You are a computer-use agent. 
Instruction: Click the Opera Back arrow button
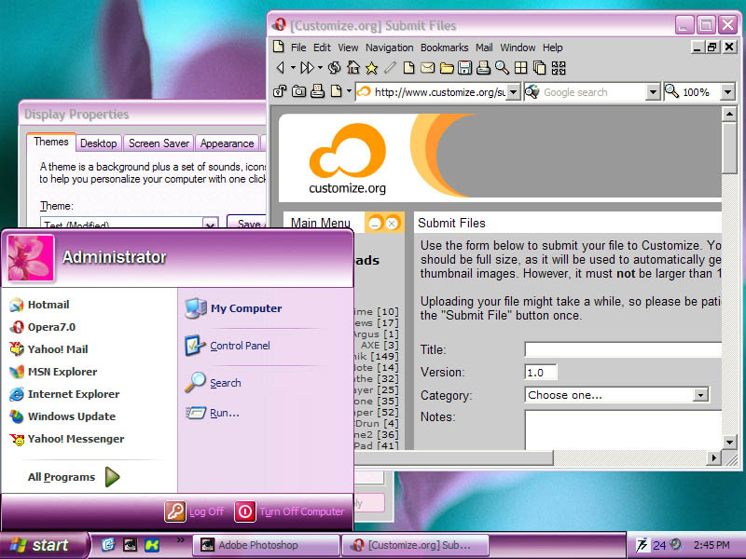281,68
